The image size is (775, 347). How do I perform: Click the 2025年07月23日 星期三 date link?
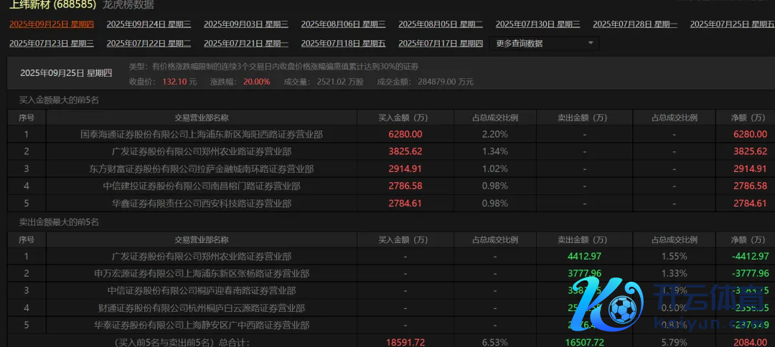[52, 44]
